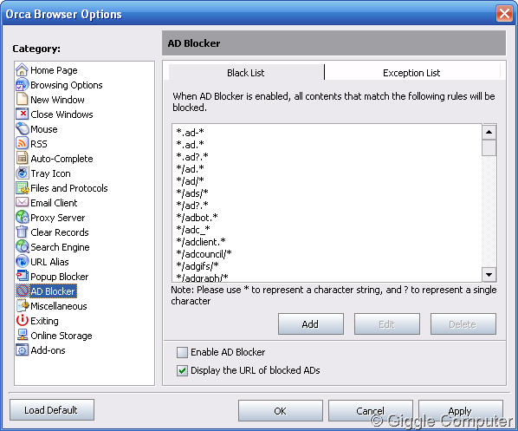The height and width of the screenshot is (431, 518).
Task: Enable the AD Blocker checkbox
Action: click(x=183, y=352)
